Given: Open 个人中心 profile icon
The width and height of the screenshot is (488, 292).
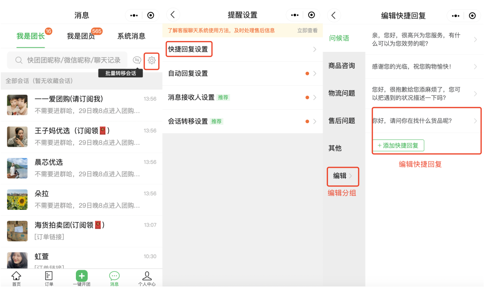Looking at the screenshot, I should tap(147, 278).
